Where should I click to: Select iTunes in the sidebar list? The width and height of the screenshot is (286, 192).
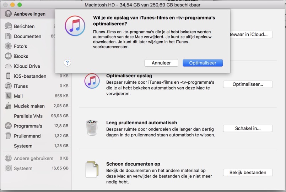[x=21, y=86]
